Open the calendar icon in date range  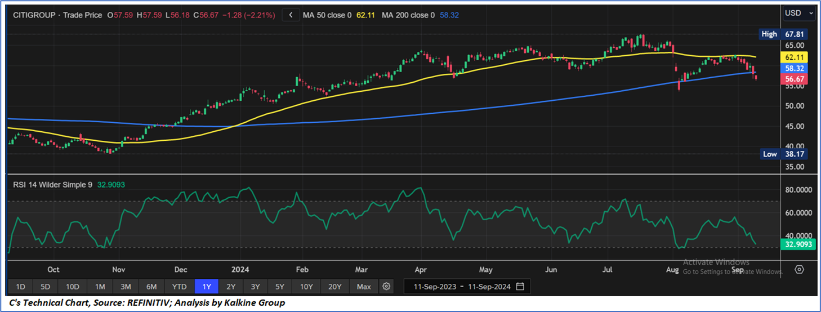pyautogui.click(x=520, y=287)
